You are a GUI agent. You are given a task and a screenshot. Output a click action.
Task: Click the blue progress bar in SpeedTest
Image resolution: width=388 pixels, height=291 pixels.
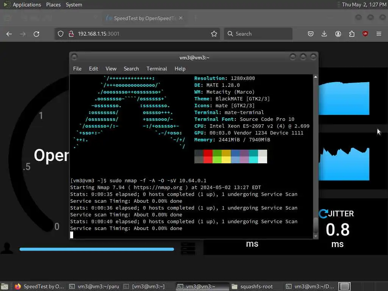point(97,249)
